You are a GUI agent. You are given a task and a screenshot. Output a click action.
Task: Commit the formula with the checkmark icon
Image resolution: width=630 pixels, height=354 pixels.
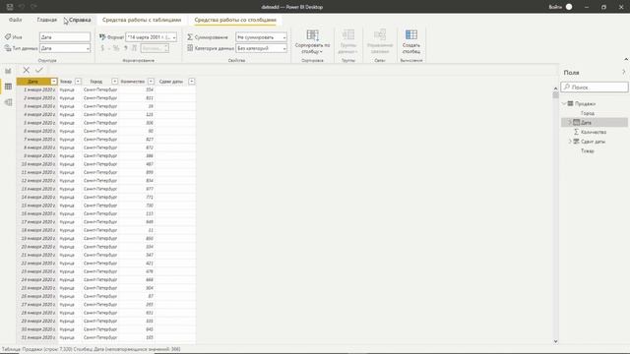pyautogui.click(x=39, y=70)
